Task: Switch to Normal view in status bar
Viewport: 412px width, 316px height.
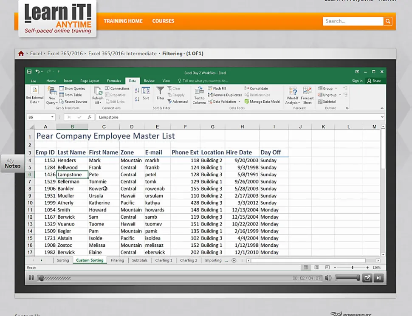Action: 305,268
